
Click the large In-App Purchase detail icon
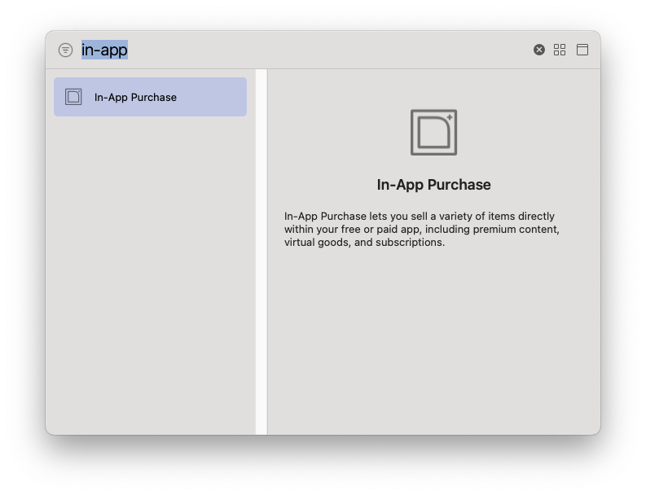click(433, 132)
